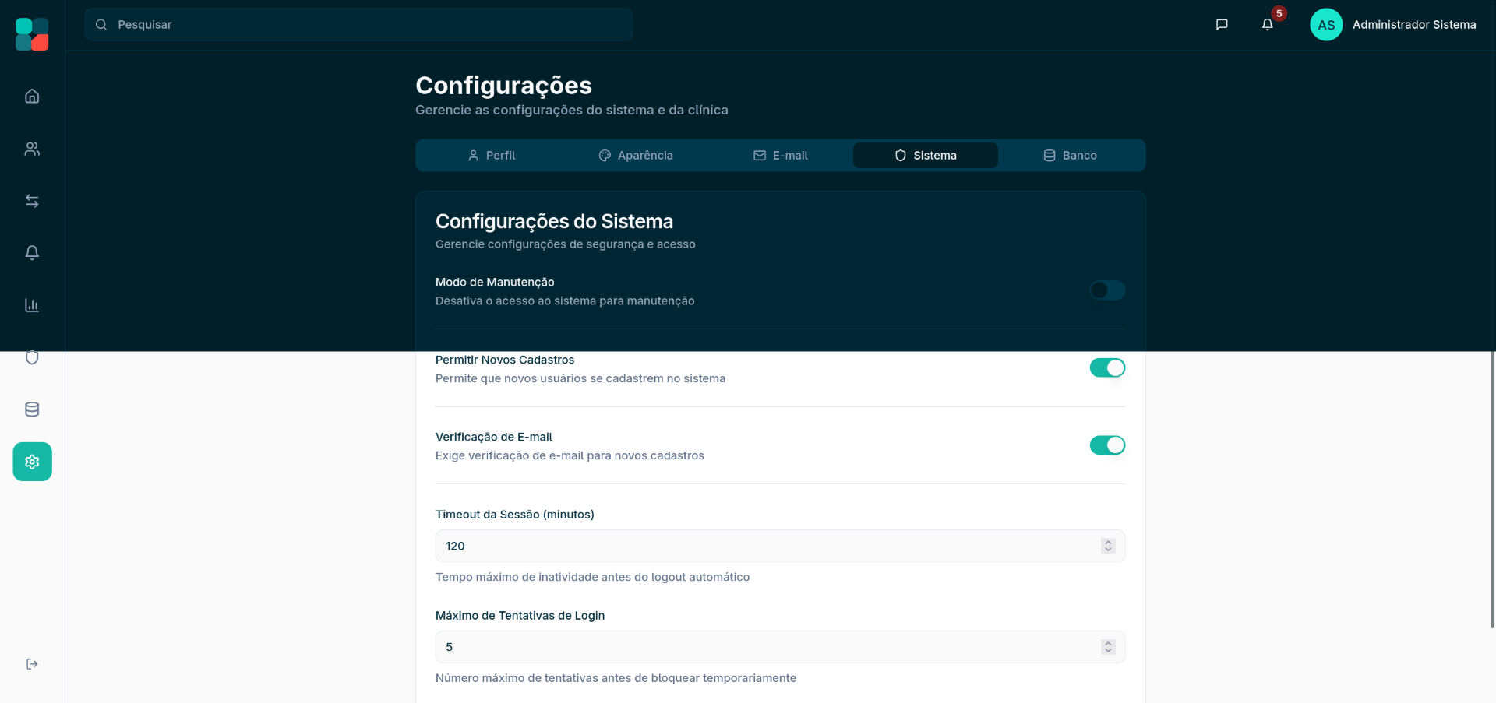The height and width of the screenshot is (703, 1496).
Task: Open the reports bar chart icon
Action: pos(32,305)
